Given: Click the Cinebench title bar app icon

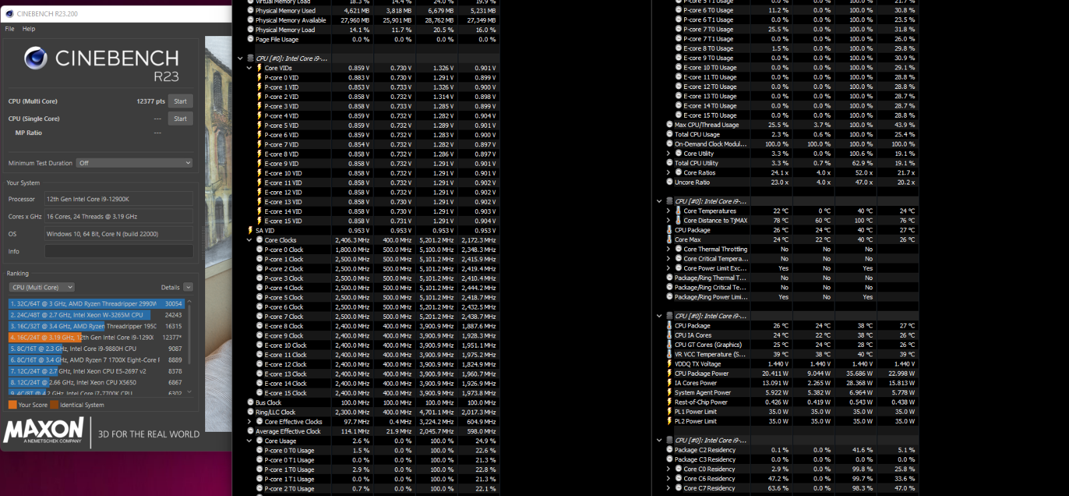Looking at the screenshot, I should 10,13.
